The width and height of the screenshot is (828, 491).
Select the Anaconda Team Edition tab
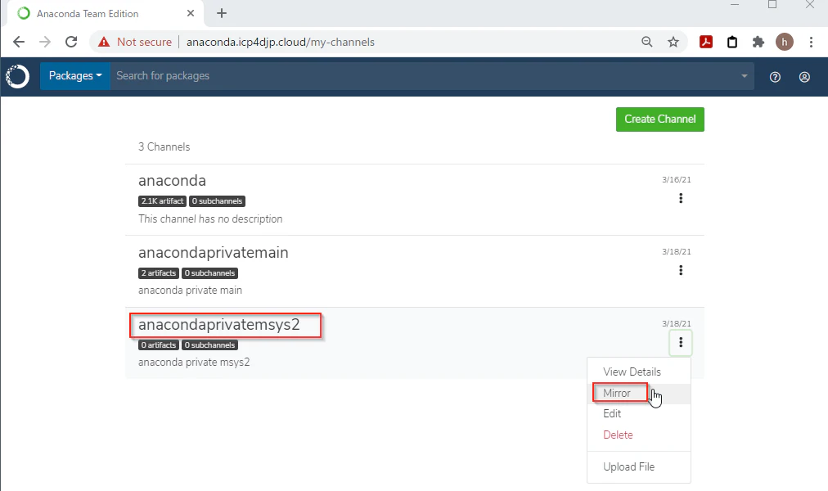point(106,14)
